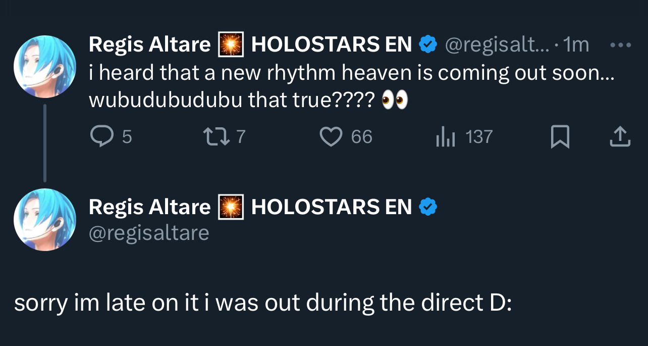Click the "sorry im late on it" tweet text

click(262, 303)
